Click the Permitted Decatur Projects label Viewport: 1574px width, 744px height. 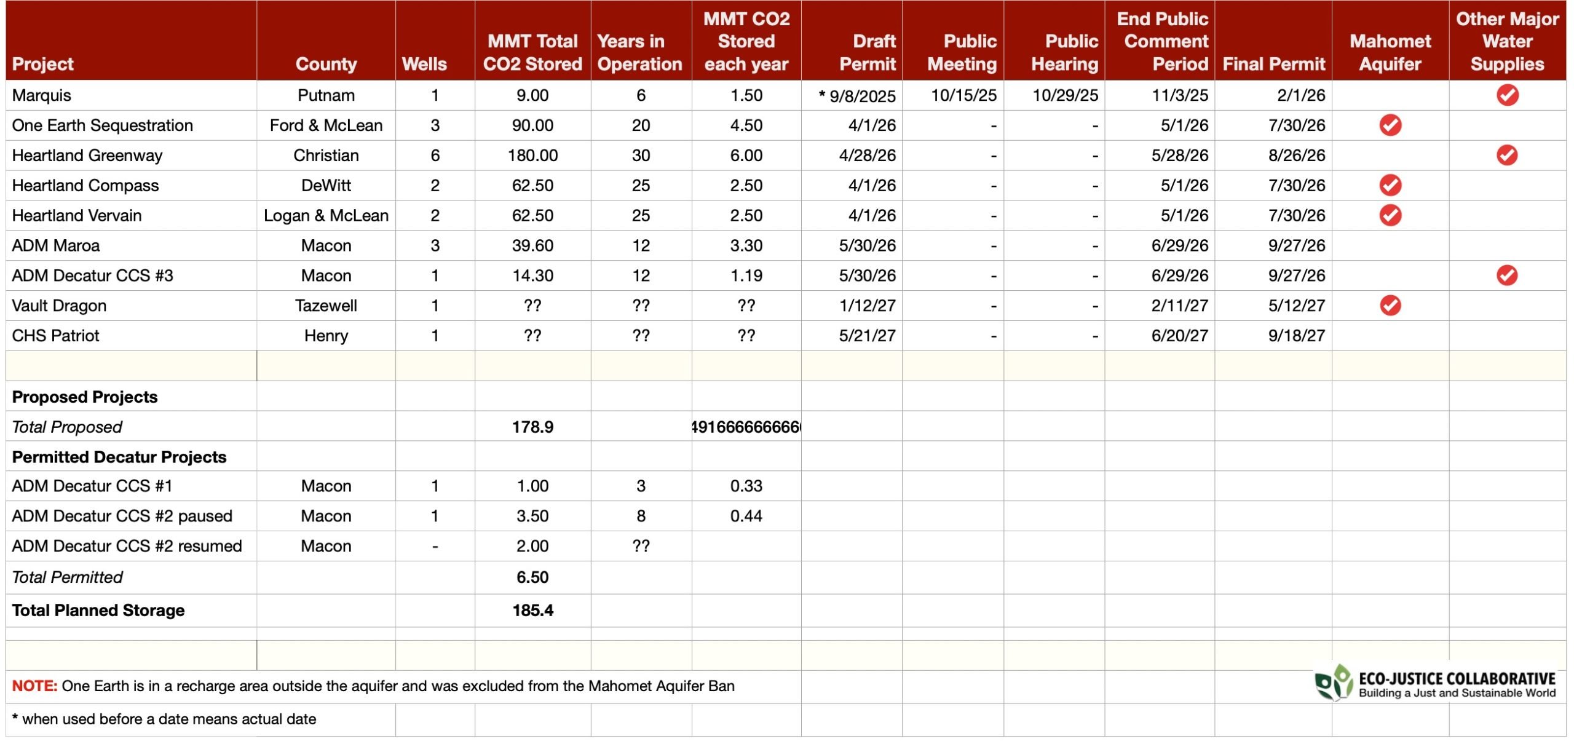119,457
